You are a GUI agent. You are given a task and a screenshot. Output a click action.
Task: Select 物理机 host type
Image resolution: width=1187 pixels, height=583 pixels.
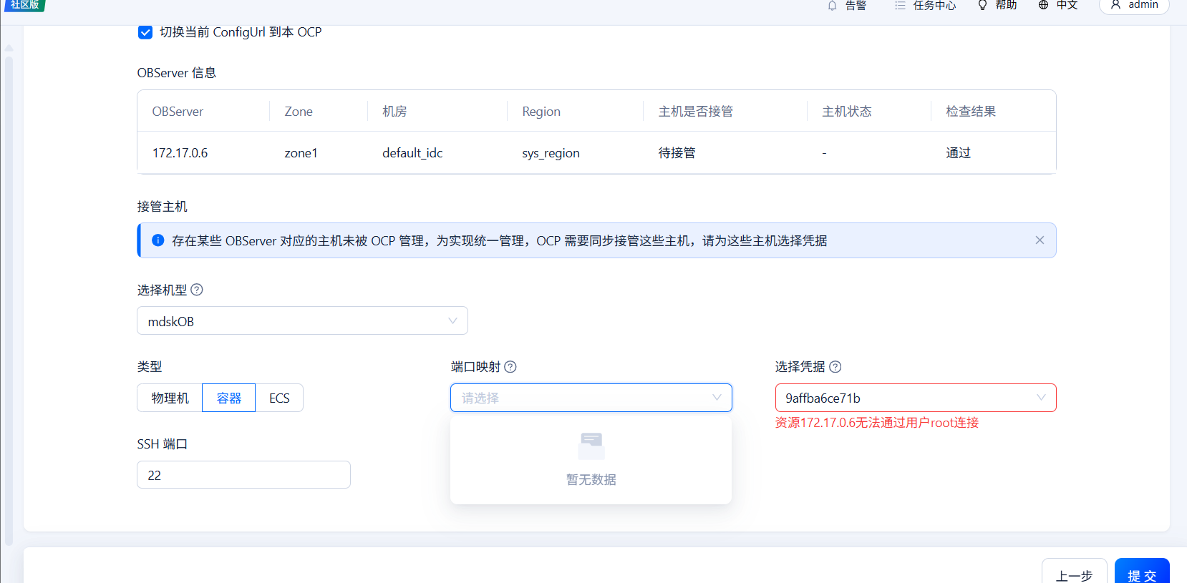(170, 398)
